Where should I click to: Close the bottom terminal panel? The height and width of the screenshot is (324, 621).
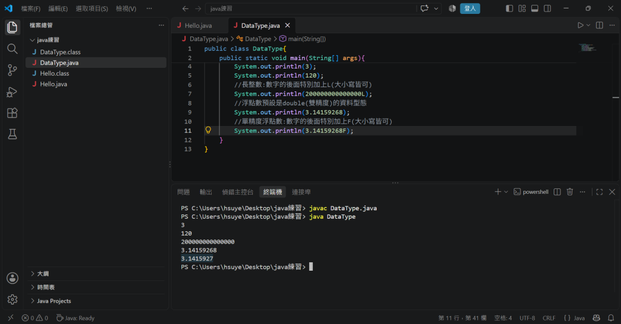pyautogui.click(x=612, y=192)
